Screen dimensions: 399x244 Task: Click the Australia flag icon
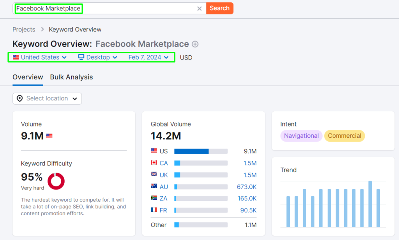154,186
